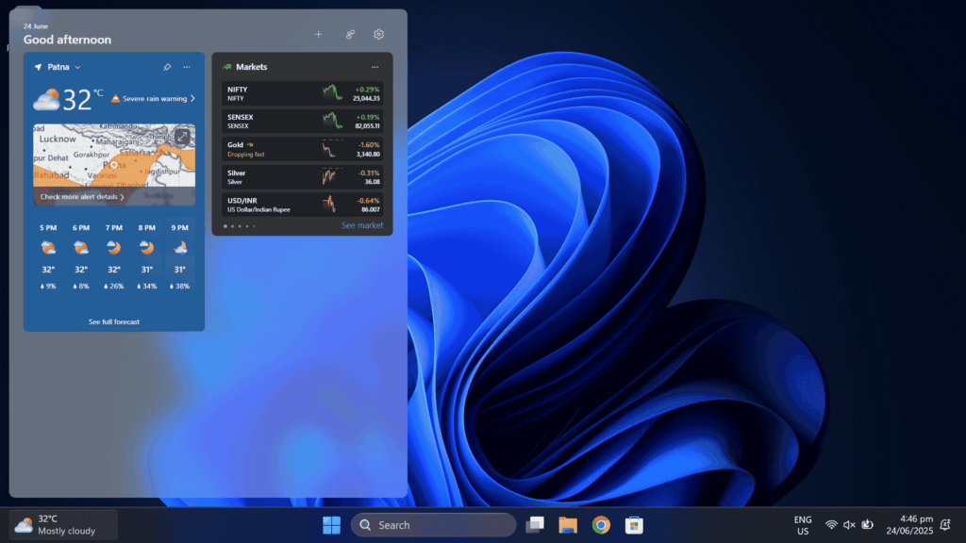
Task: Open Patna location dropdown chevron
Action: [x=77, y=67]
